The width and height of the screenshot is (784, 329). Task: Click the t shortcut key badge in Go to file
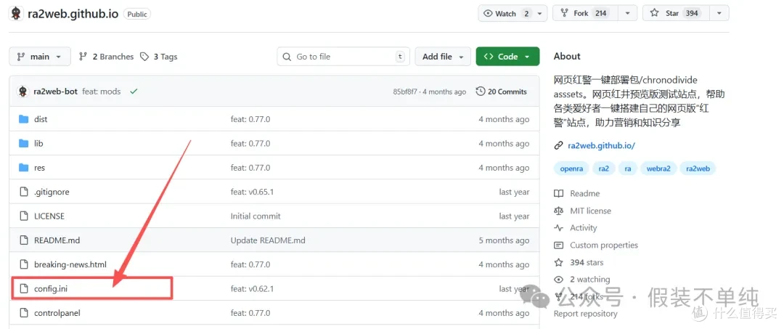(x=400, y=57)
